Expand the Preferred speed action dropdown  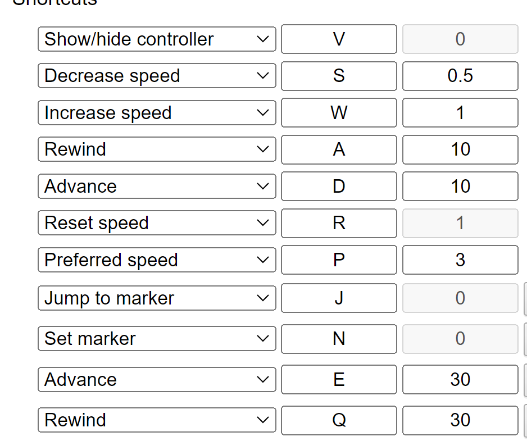click(157, 260)
